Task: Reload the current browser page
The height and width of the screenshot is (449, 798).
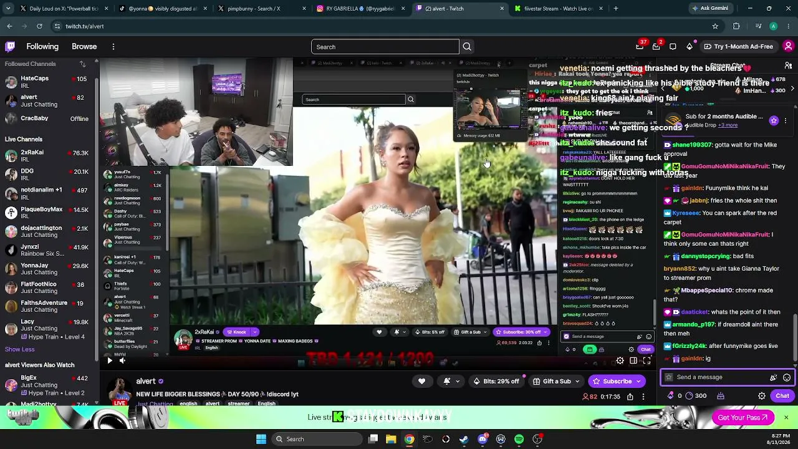Action: tap(39, 26)
